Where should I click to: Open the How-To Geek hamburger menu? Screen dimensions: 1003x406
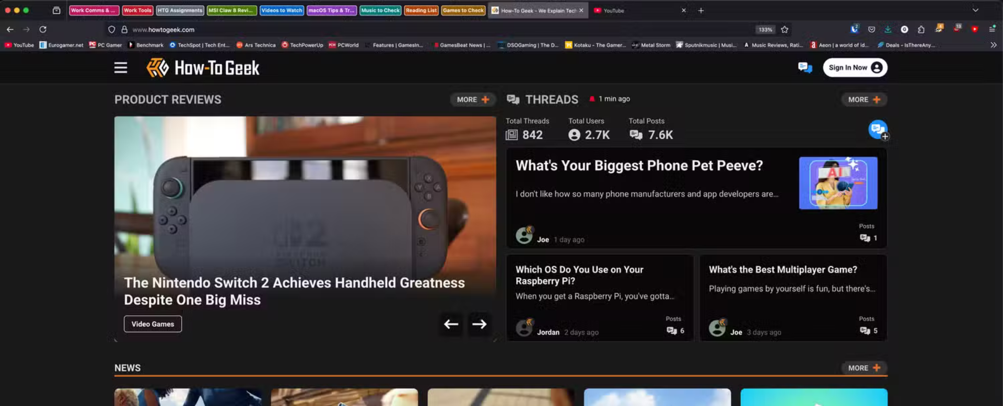121,68
